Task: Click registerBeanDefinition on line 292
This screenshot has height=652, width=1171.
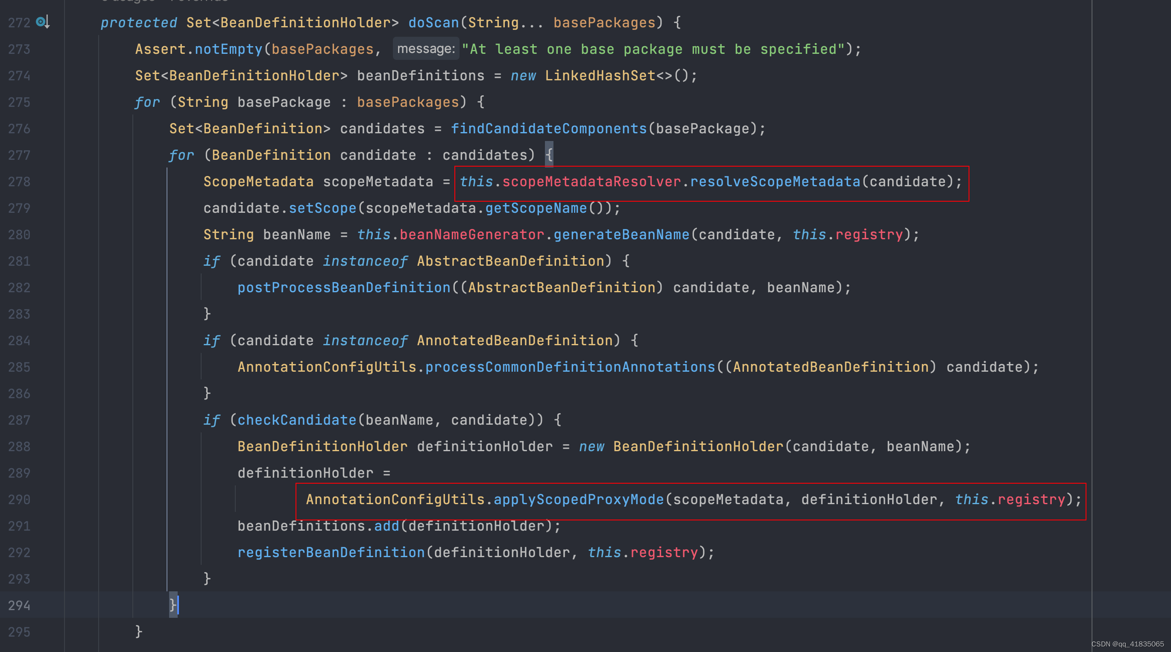Action: tap(331, 552)
